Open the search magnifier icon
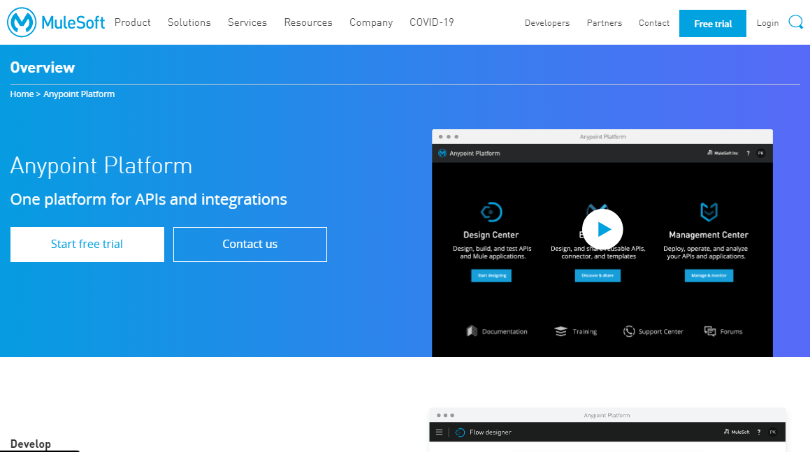The image size is (810, 452). 795,22
